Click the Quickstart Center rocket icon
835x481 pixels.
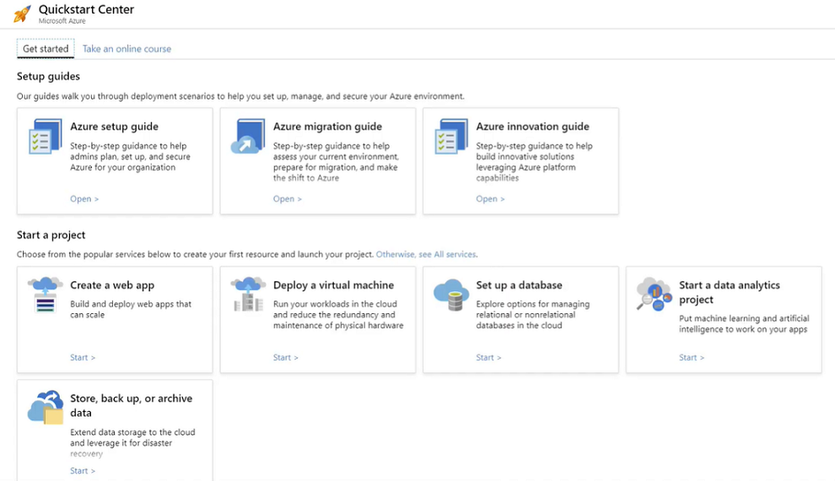click(22, 14)
